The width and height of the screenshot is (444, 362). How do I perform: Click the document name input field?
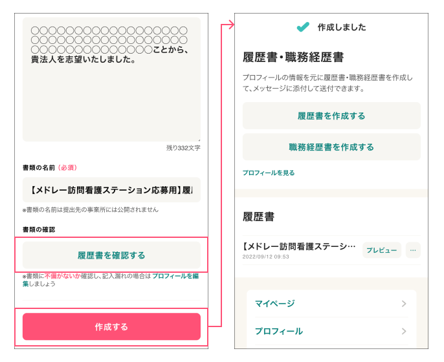(111, 190)
